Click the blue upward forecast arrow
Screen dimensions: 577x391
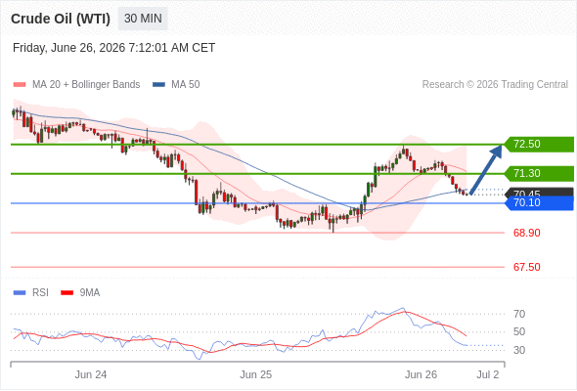click(x=486, y=169)
